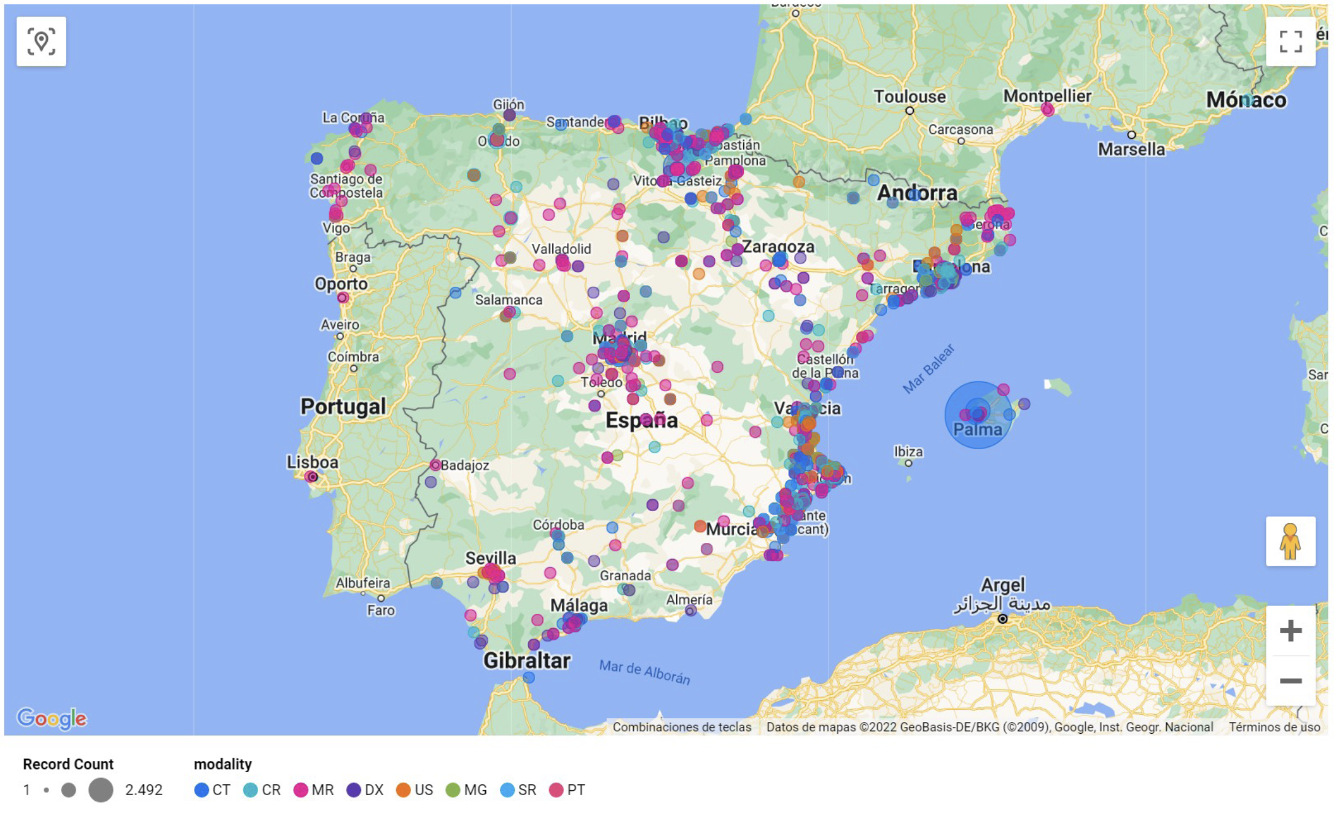Select the MG modality legend entry
The width and height of the screenshot is (1334, 813).
tap(466, 790)
